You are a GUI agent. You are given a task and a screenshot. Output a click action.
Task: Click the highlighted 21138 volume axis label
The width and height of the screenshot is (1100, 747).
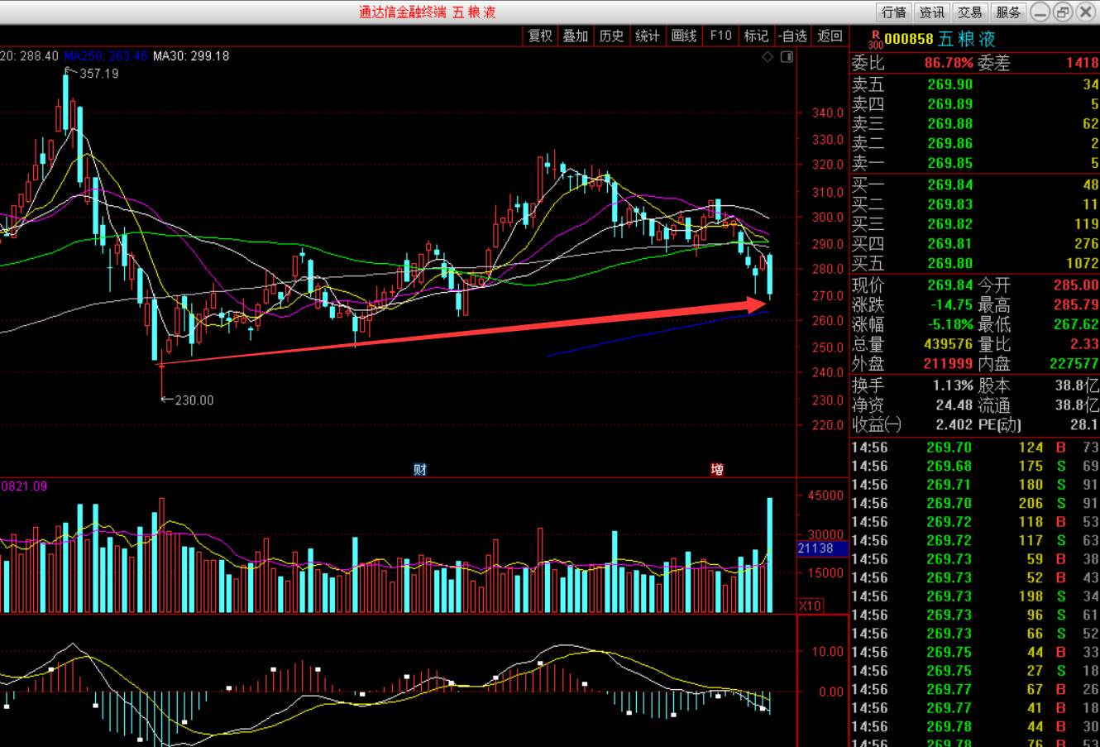822,548
